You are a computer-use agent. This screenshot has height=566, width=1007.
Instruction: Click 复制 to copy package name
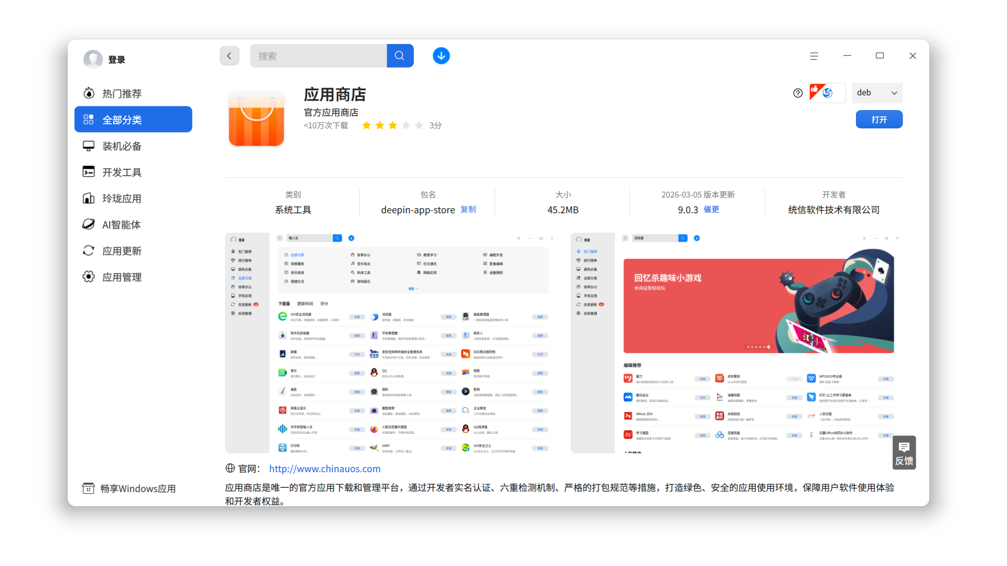pyautogui.click(x=468, y=210)
